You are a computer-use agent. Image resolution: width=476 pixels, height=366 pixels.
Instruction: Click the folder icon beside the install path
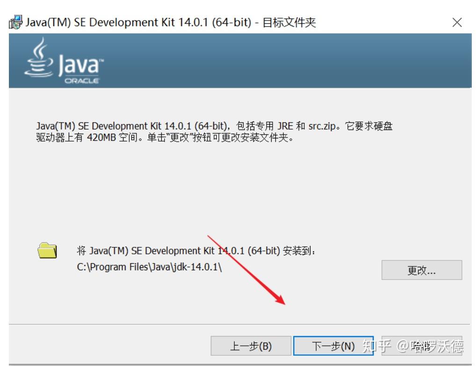[47, 250]
